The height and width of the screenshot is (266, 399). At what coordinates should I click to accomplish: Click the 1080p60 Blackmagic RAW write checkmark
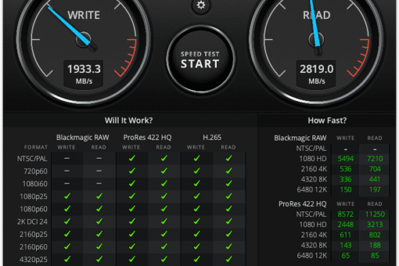coord(67,209)
